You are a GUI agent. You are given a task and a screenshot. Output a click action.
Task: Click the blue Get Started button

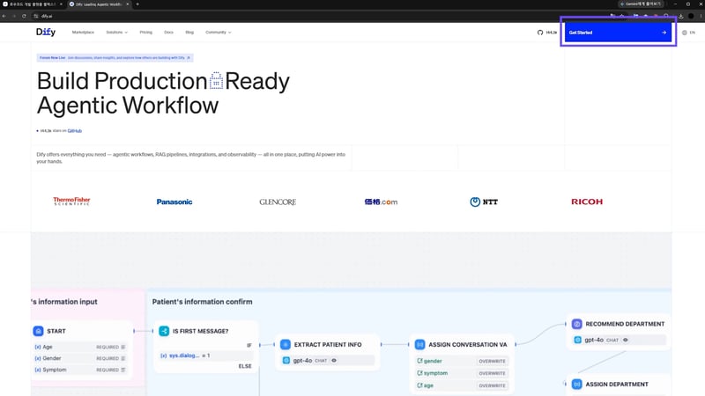tap(619, 33)
